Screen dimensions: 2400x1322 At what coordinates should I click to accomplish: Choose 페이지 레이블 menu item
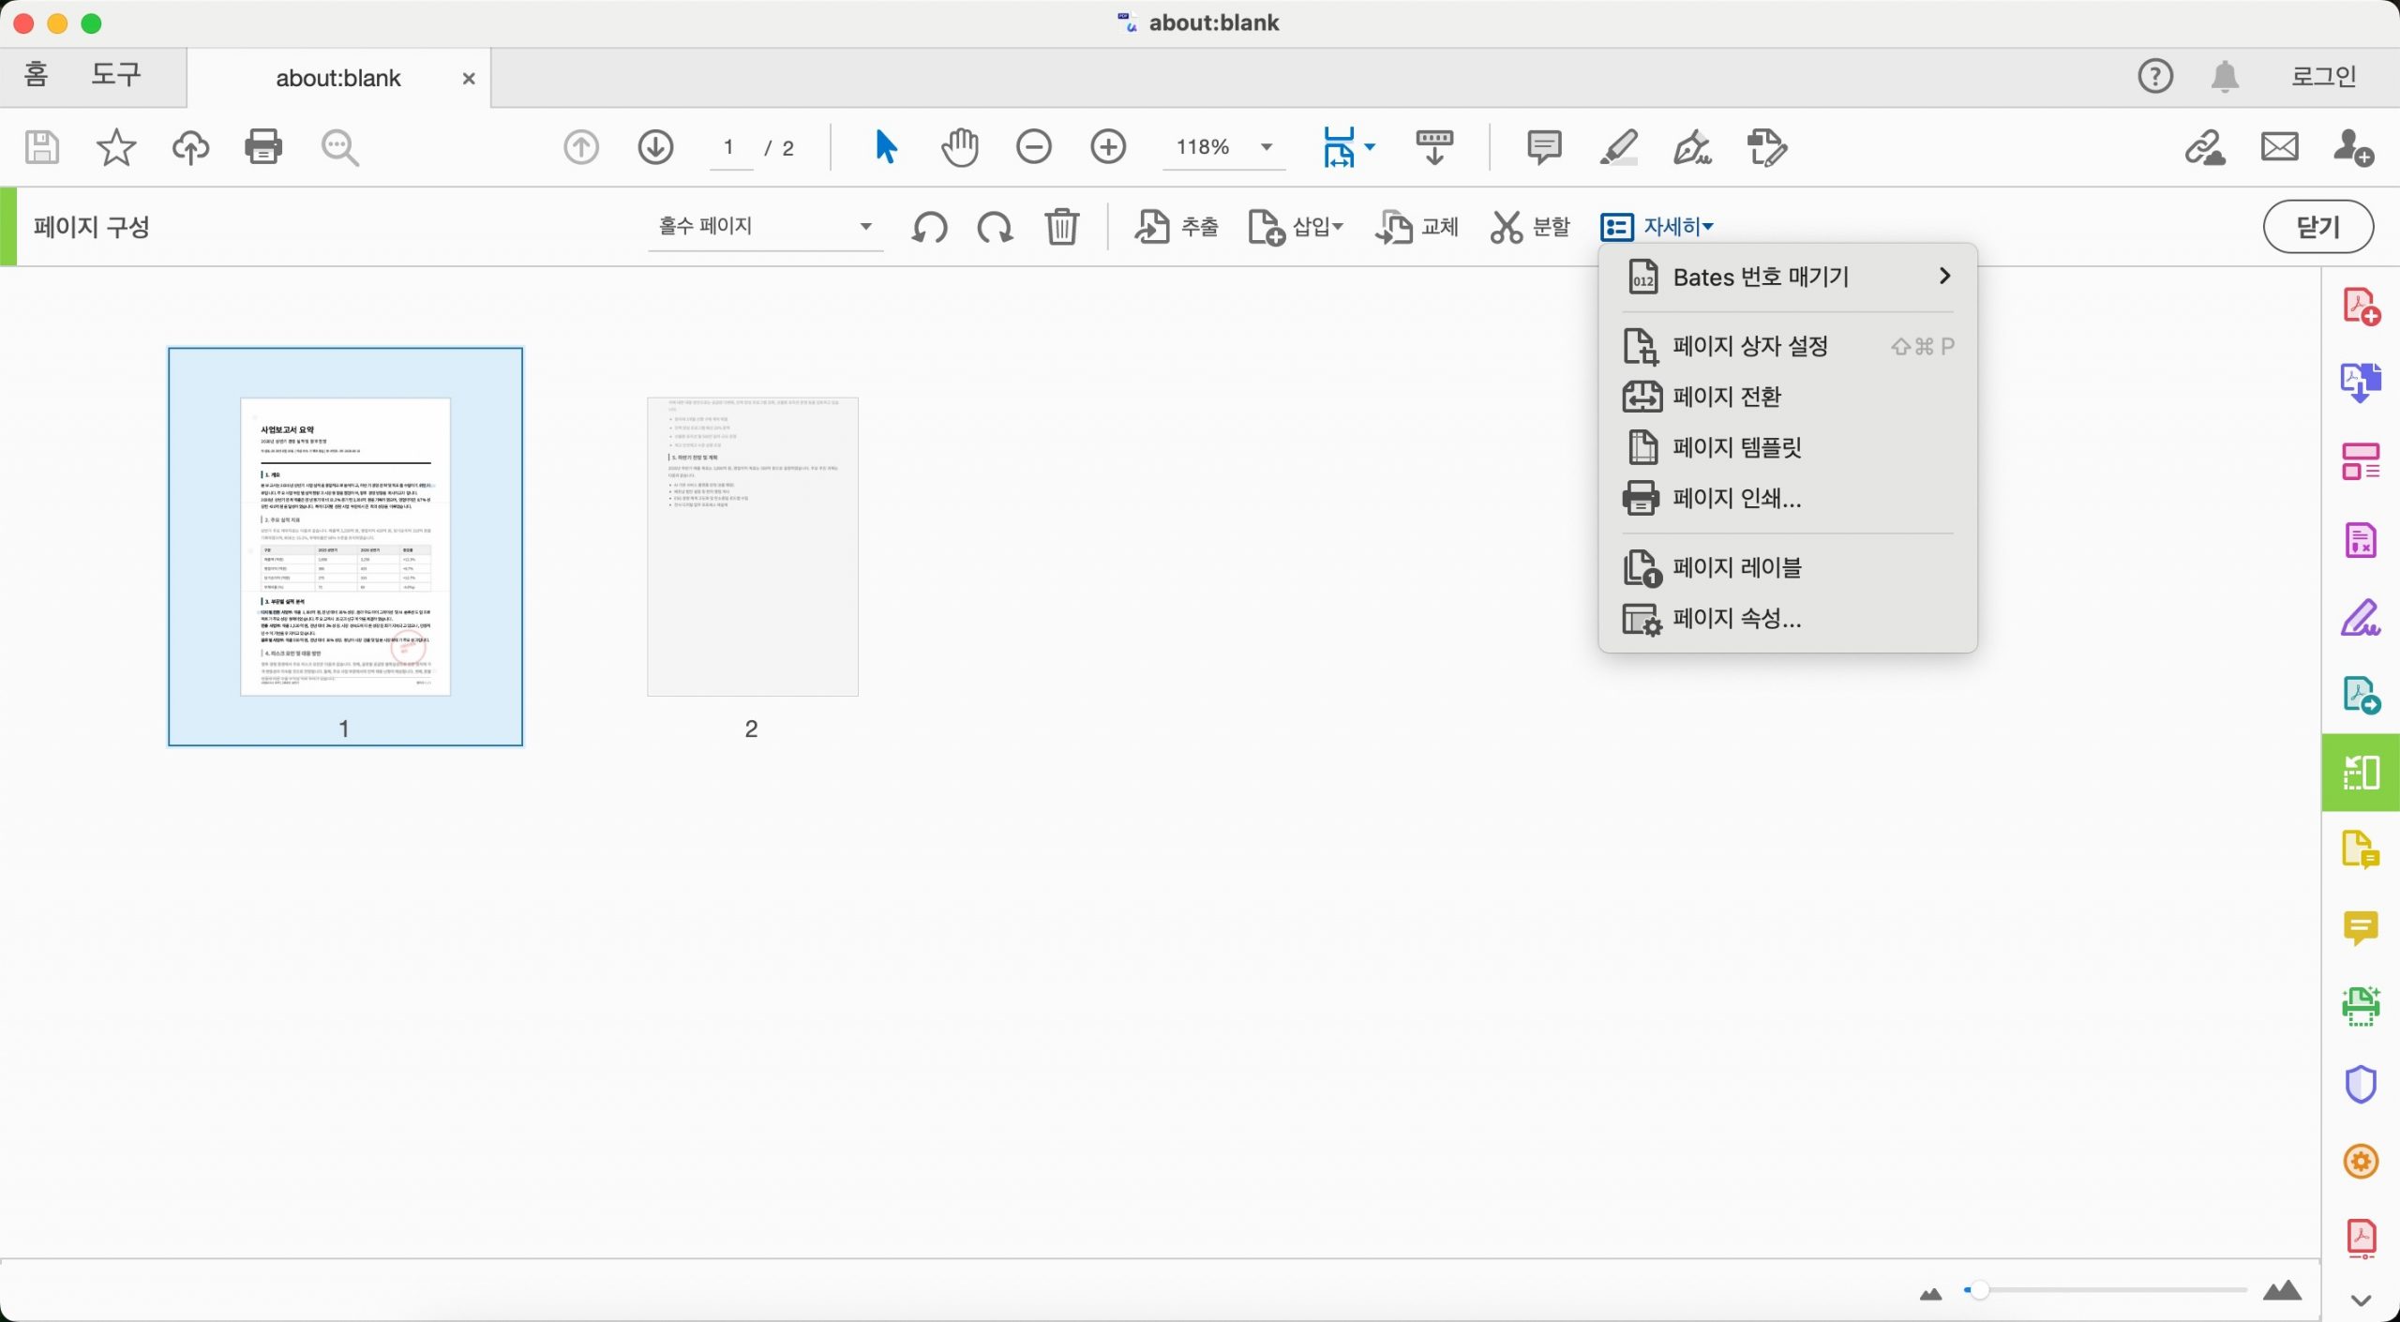pyautogui.click(x=1788, y=567)
